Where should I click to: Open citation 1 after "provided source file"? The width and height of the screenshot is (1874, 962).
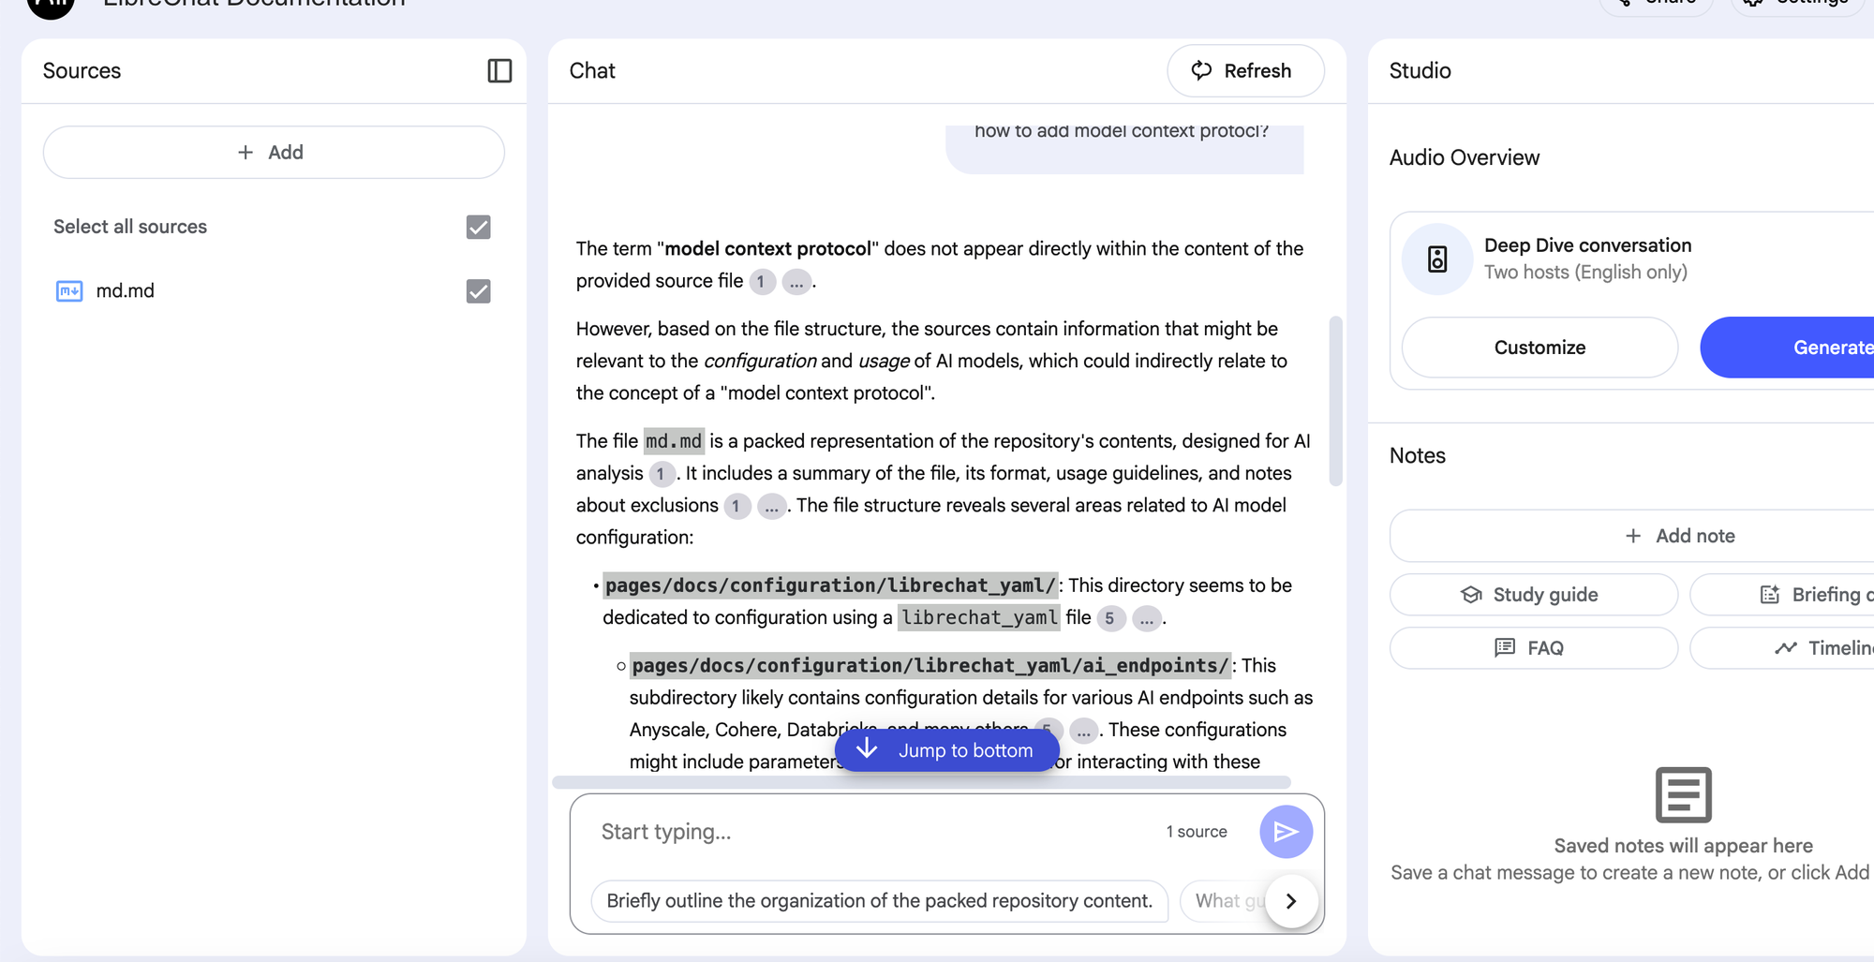[762, 282]
